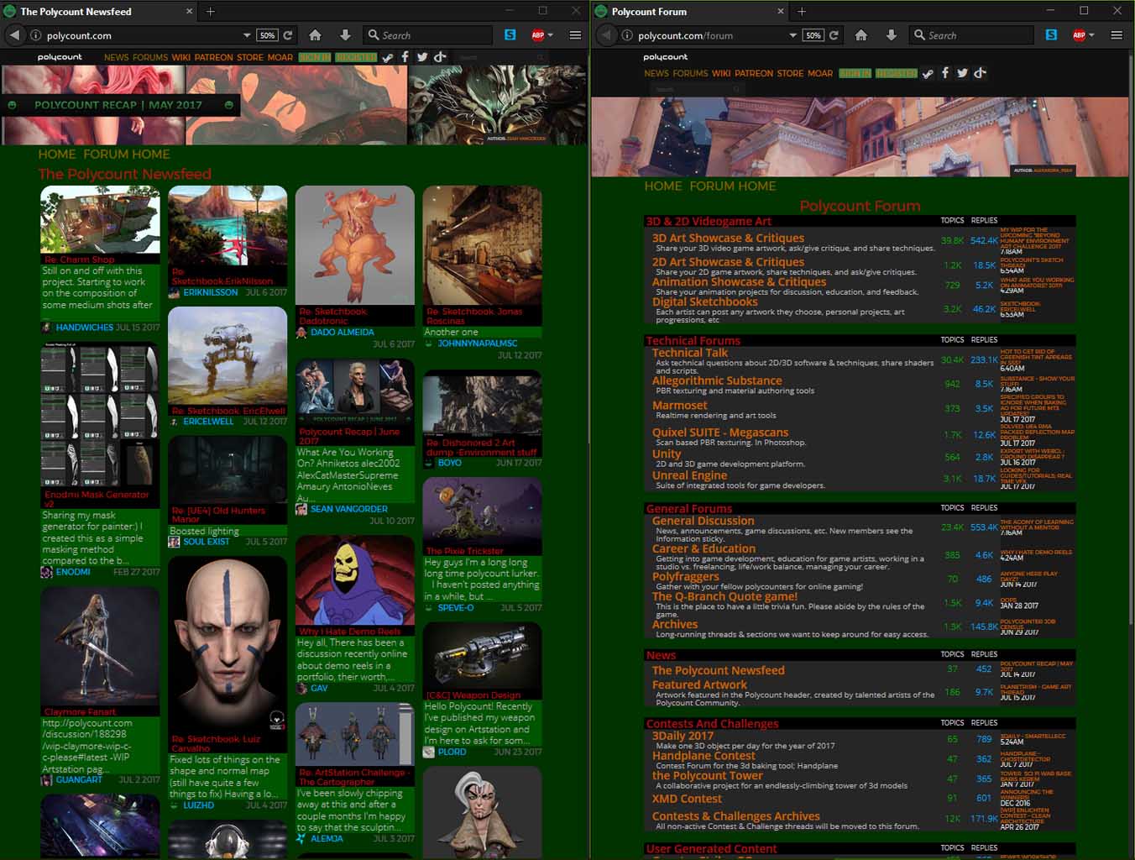Open Facebook link in Forum window header
Image resolution: width=1135 pixels, height=860 pixels.
(x=945, y=73)
